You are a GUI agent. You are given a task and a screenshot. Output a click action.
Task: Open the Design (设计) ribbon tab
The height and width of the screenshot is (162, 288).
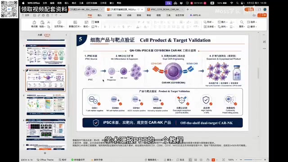tap(109, 15)
